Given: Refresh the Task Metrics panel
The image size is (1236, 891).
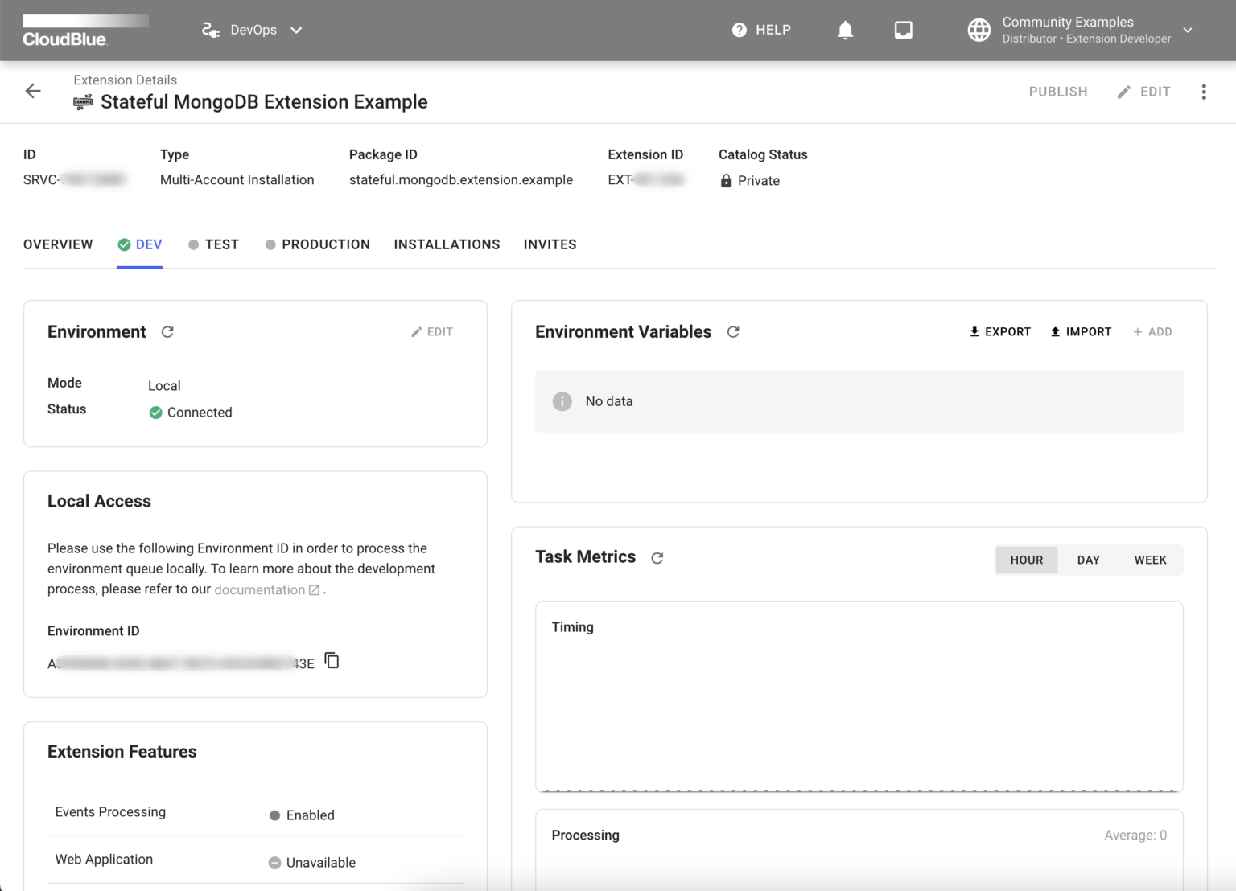Looking at the screenshot, I should pos(657,558).
